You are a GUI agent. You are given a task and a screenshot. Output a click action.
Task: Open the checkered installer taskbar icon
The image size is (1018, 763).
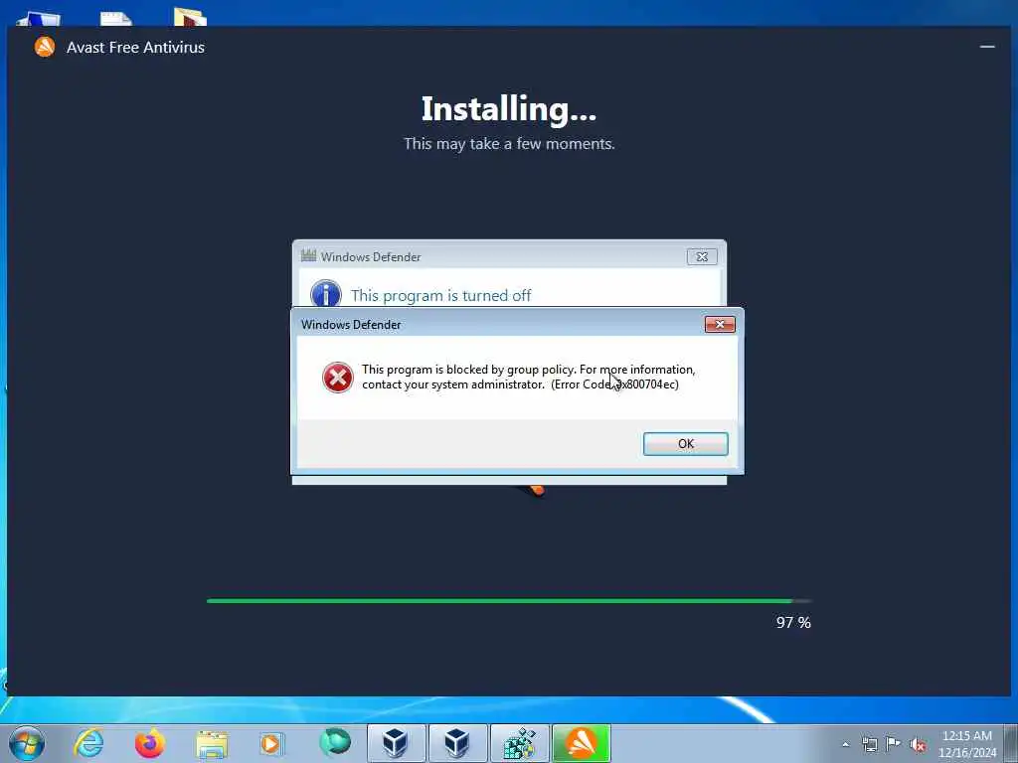(519, 743)
